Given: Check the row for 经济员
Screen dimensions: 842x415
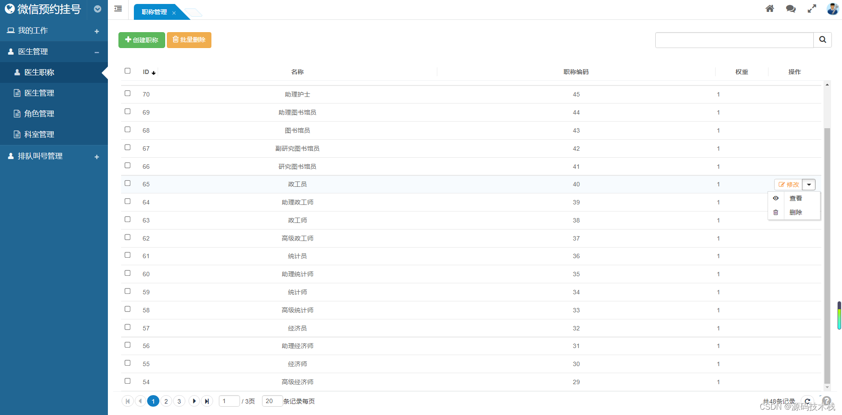Looking at the screenshot, I should click(x=128, y=327).
